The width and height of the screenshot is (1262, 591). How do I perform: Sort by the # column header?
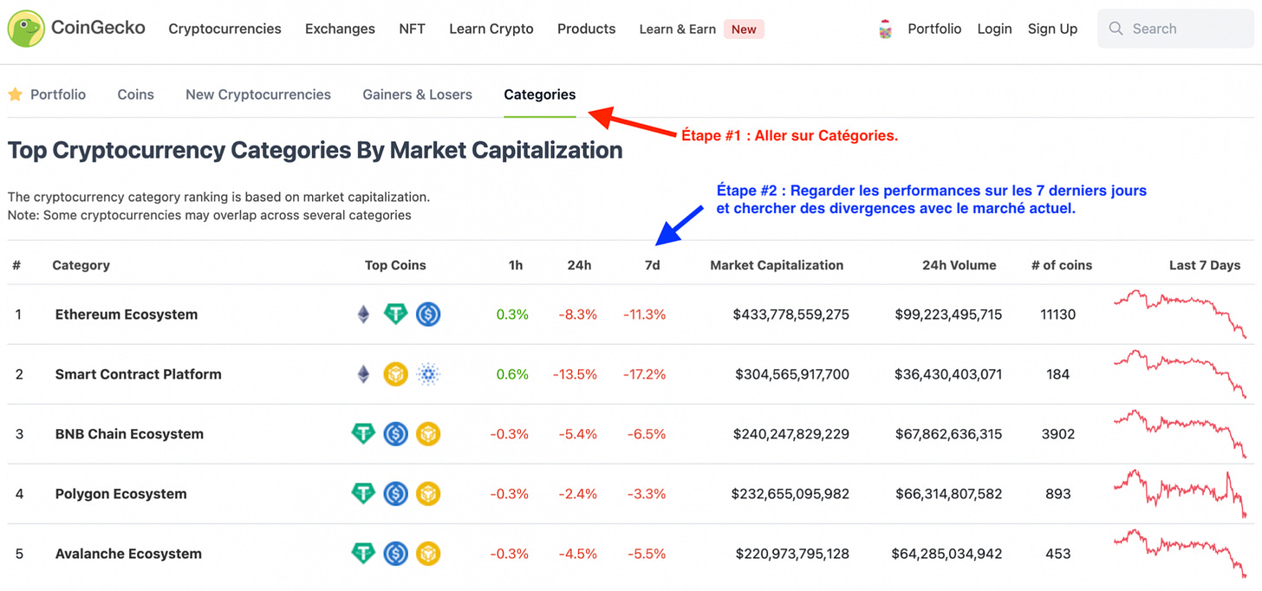(16, 265)
